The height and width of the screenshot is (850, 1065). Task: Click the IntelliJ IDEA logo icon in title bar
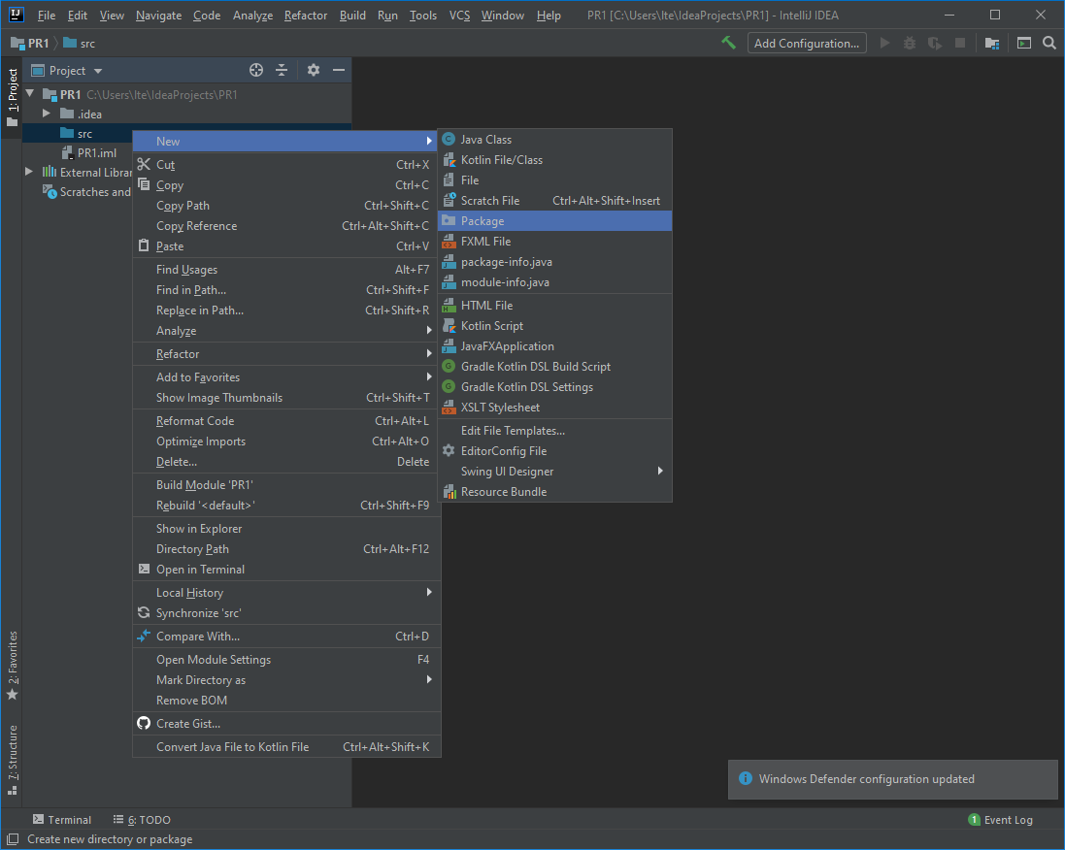point(17,15)
